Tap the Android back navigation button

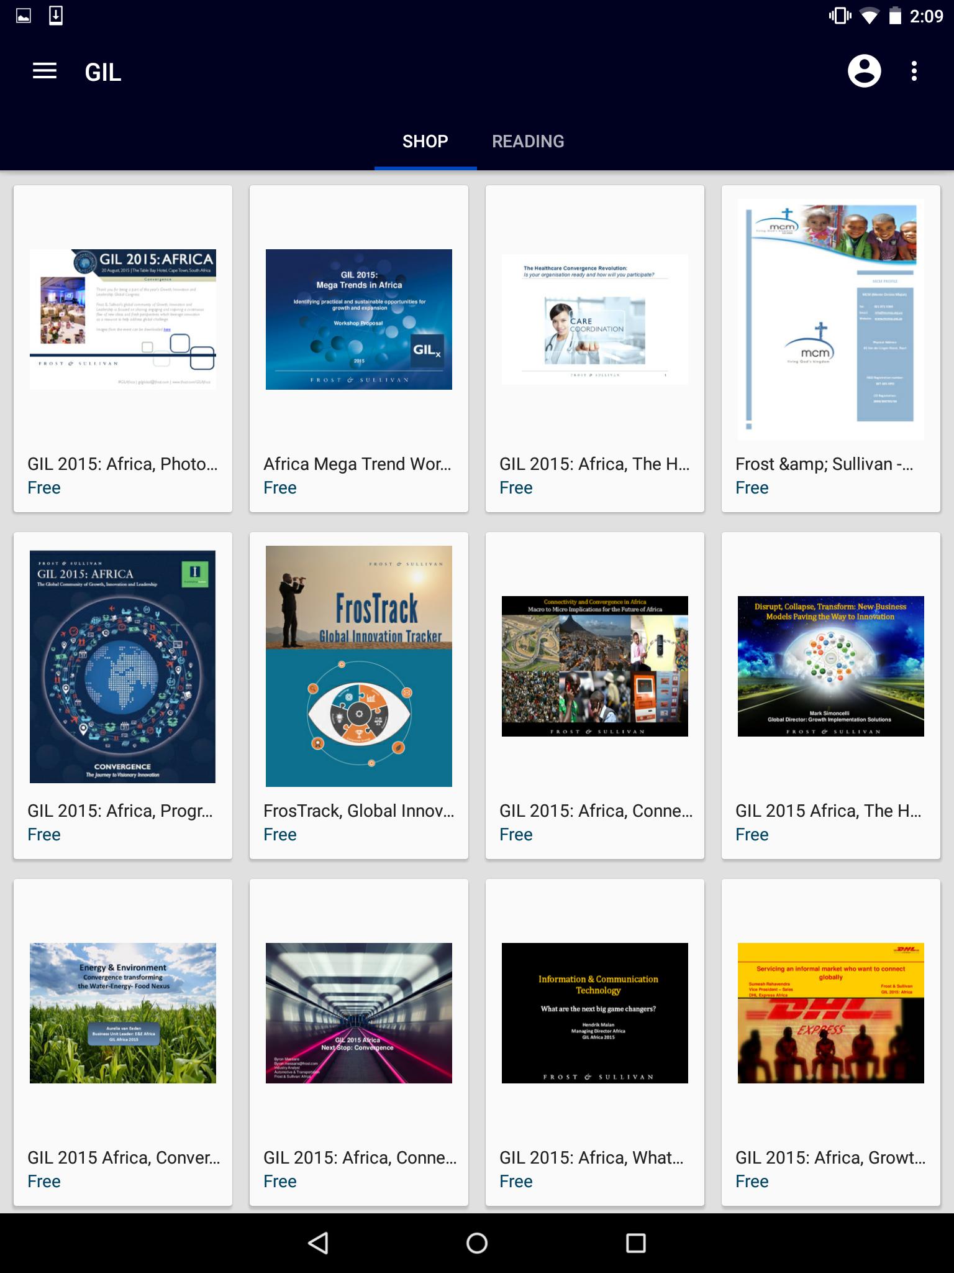click(x=318, y=1243)
